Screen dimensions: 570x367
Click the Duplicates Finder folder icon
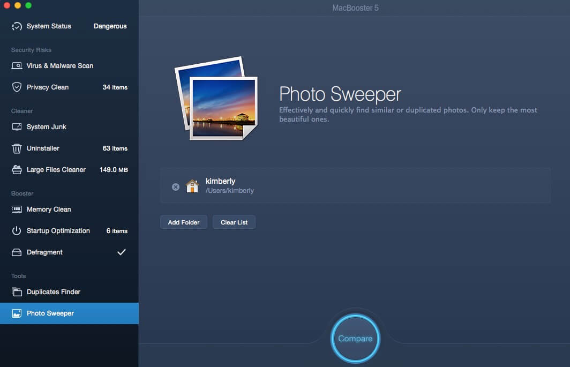click(x=17, y=291)
